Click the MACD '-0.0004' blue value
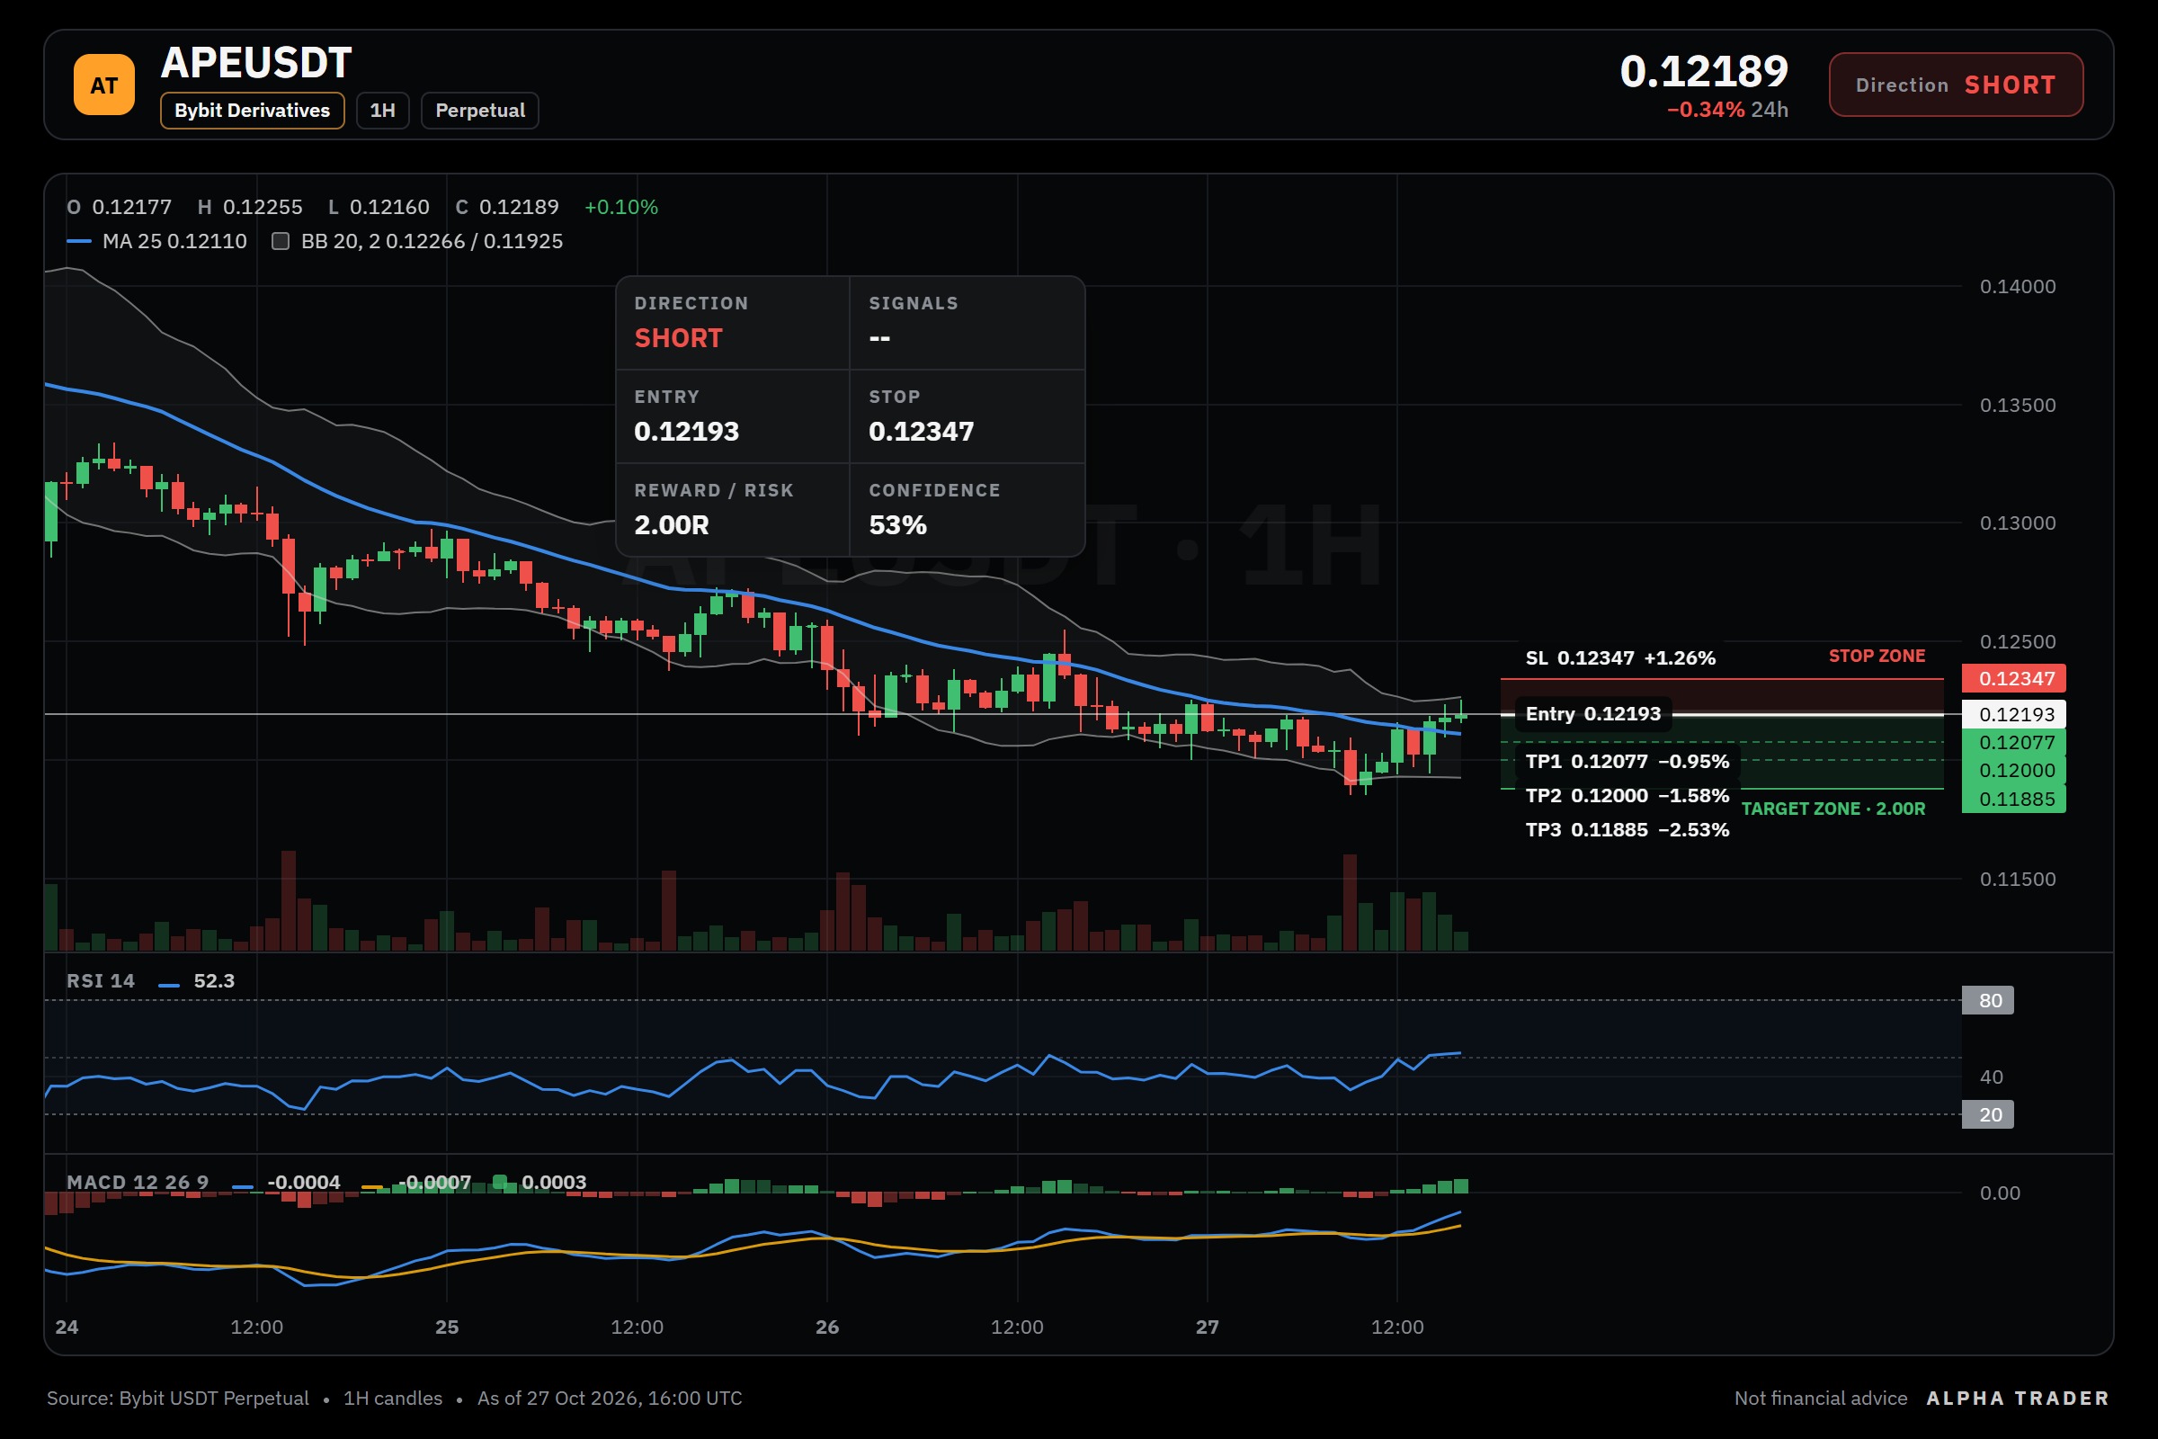The width and height of the screenshot is (2158, 1439). 304,1182
